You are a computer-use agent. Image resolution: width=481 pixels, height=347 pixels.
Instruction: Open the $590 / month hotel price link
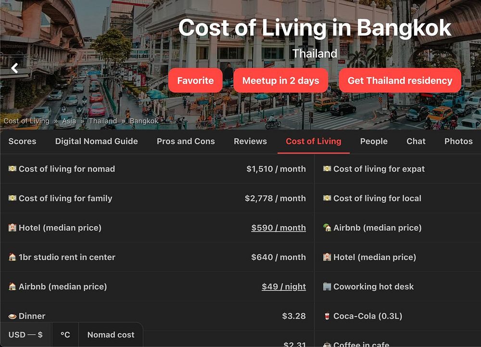click(x=278, y=228)
